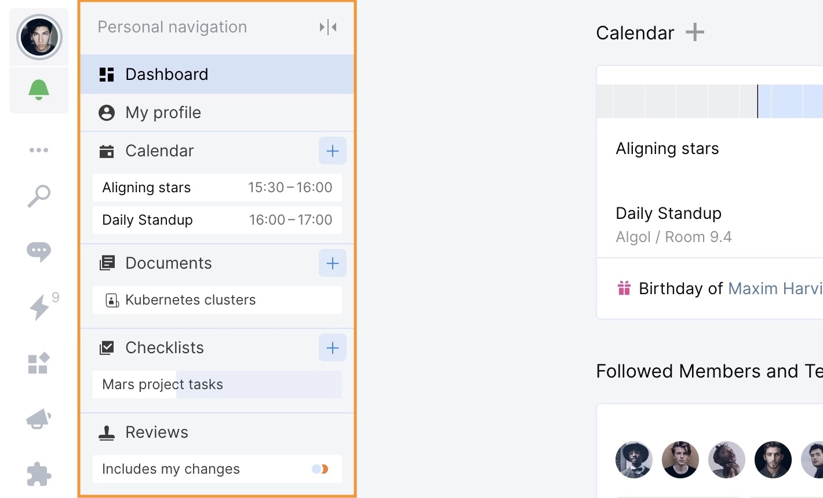Open the puzzle piece extensions icon

(x=39, y=474)
